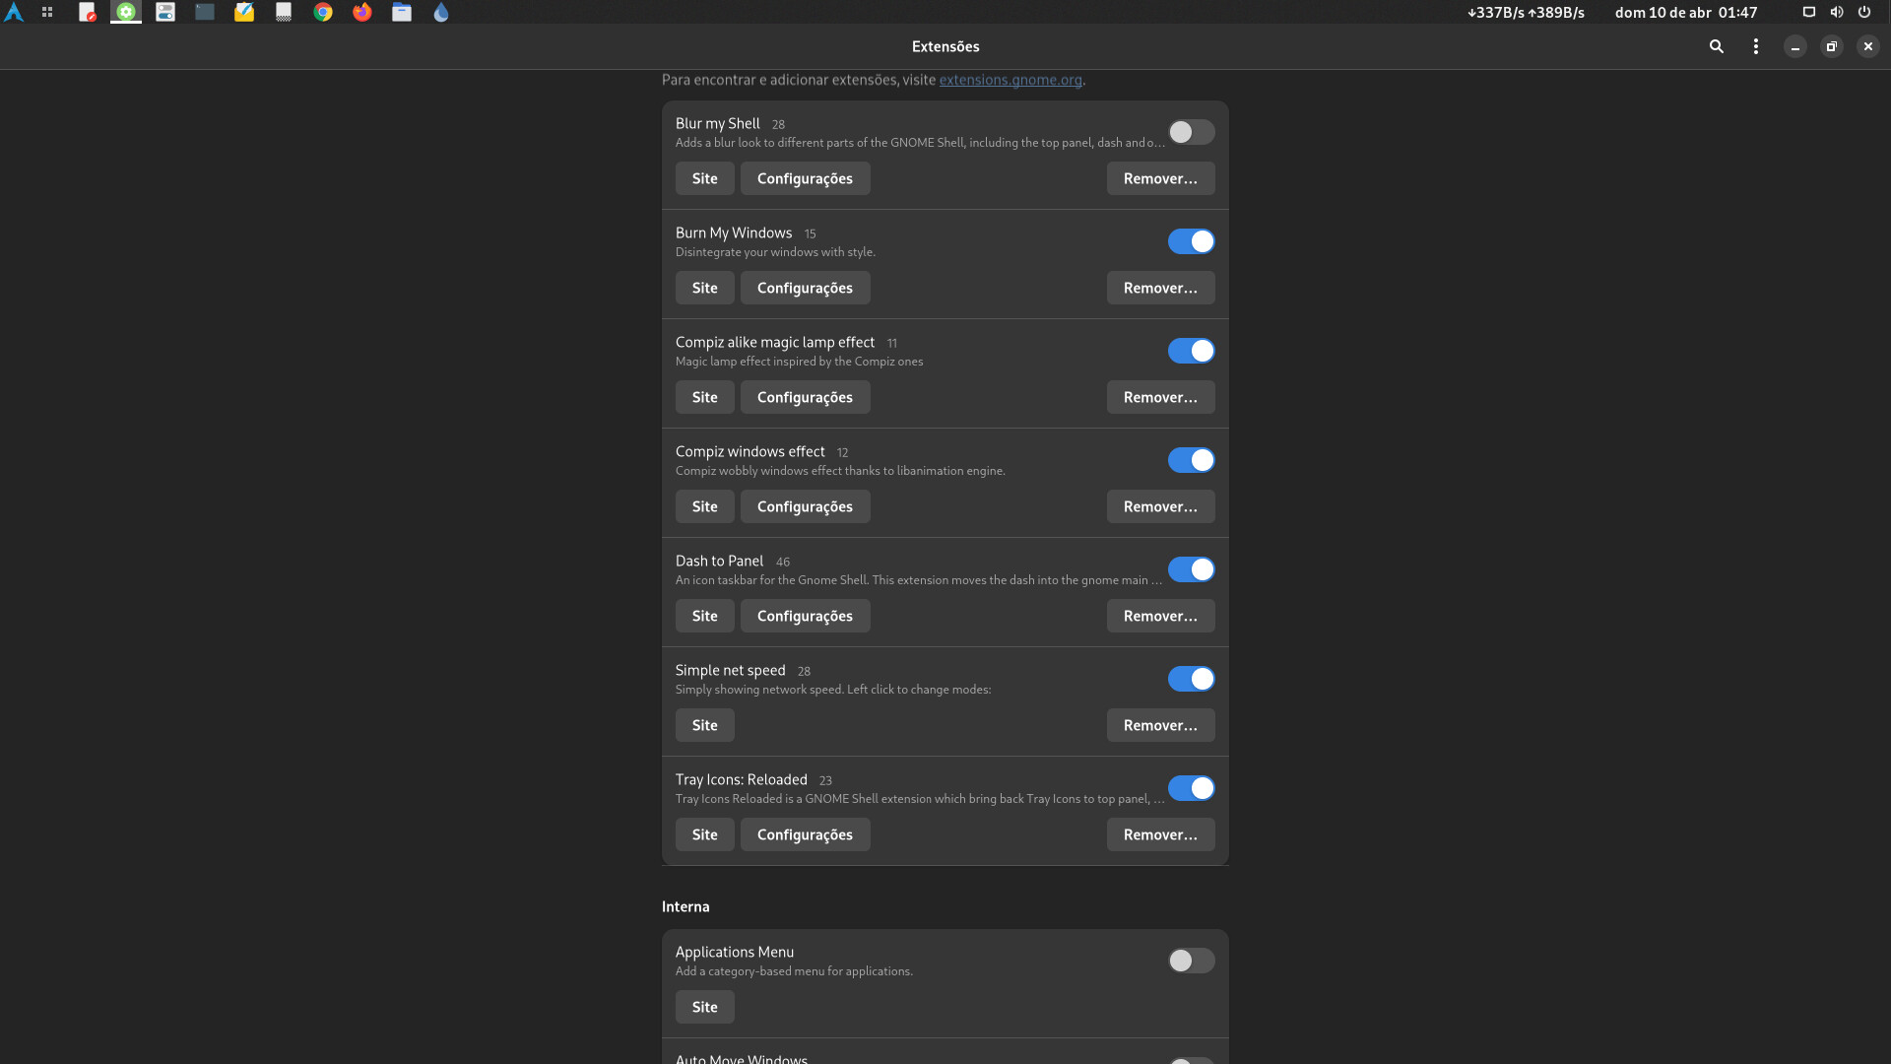The width and height of the screenshot is (1891, 1064).
Task: Open Site for Simple net speed
Action: click(705, 725)
